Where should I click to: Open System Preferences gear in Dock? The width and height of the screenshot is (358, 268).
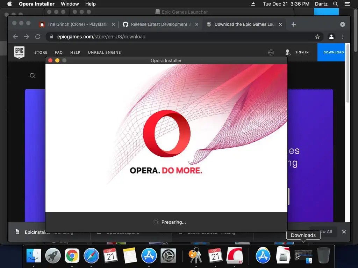(x=168, y=255)
